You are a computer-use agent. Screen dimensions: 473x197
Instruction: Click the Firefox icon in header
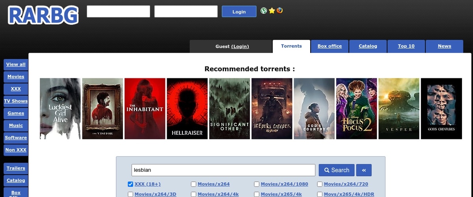(279, 11)
